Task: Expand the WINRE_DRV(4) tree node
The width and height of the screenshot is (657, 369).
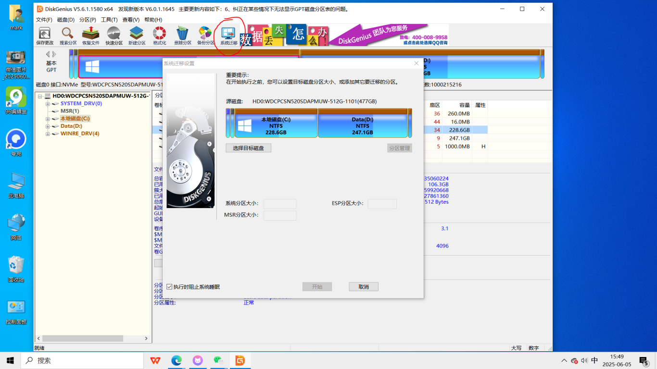Action: coord(48,134)
